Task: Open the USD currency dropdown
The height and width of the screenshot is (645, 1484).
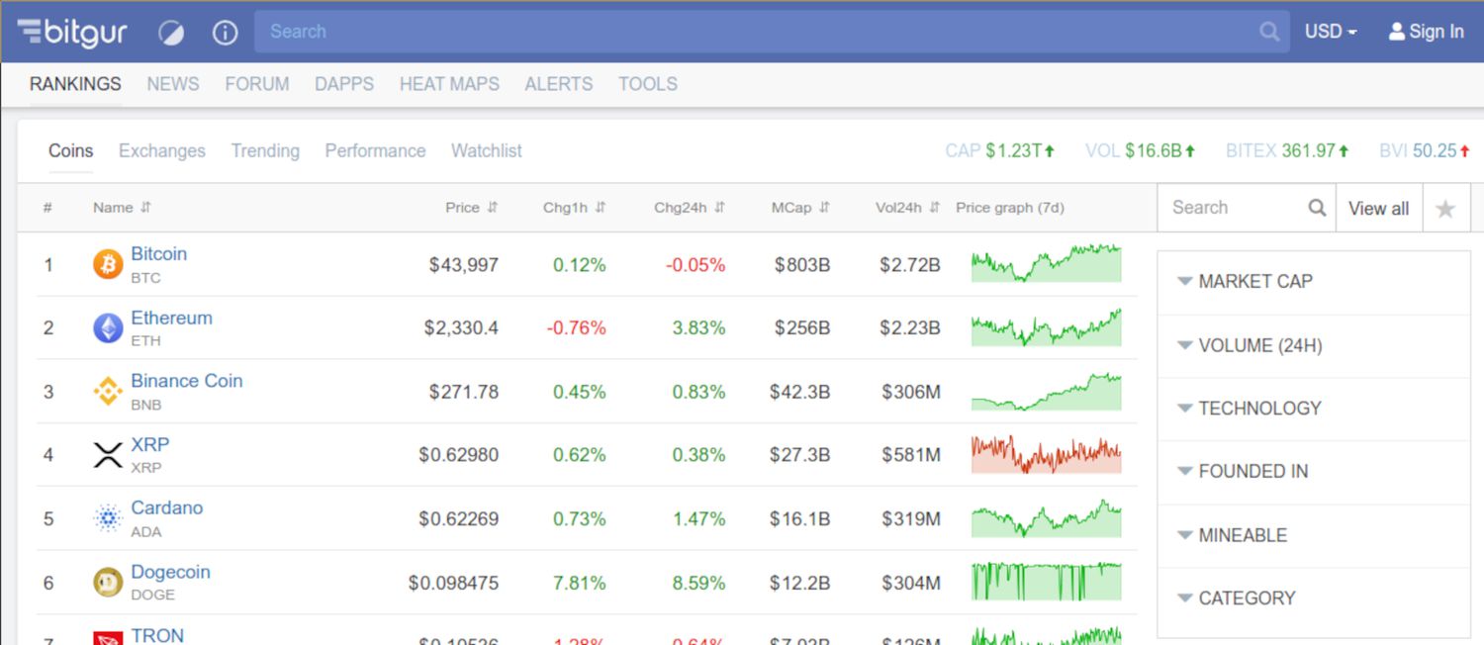Action: [x=1331, y=32]
